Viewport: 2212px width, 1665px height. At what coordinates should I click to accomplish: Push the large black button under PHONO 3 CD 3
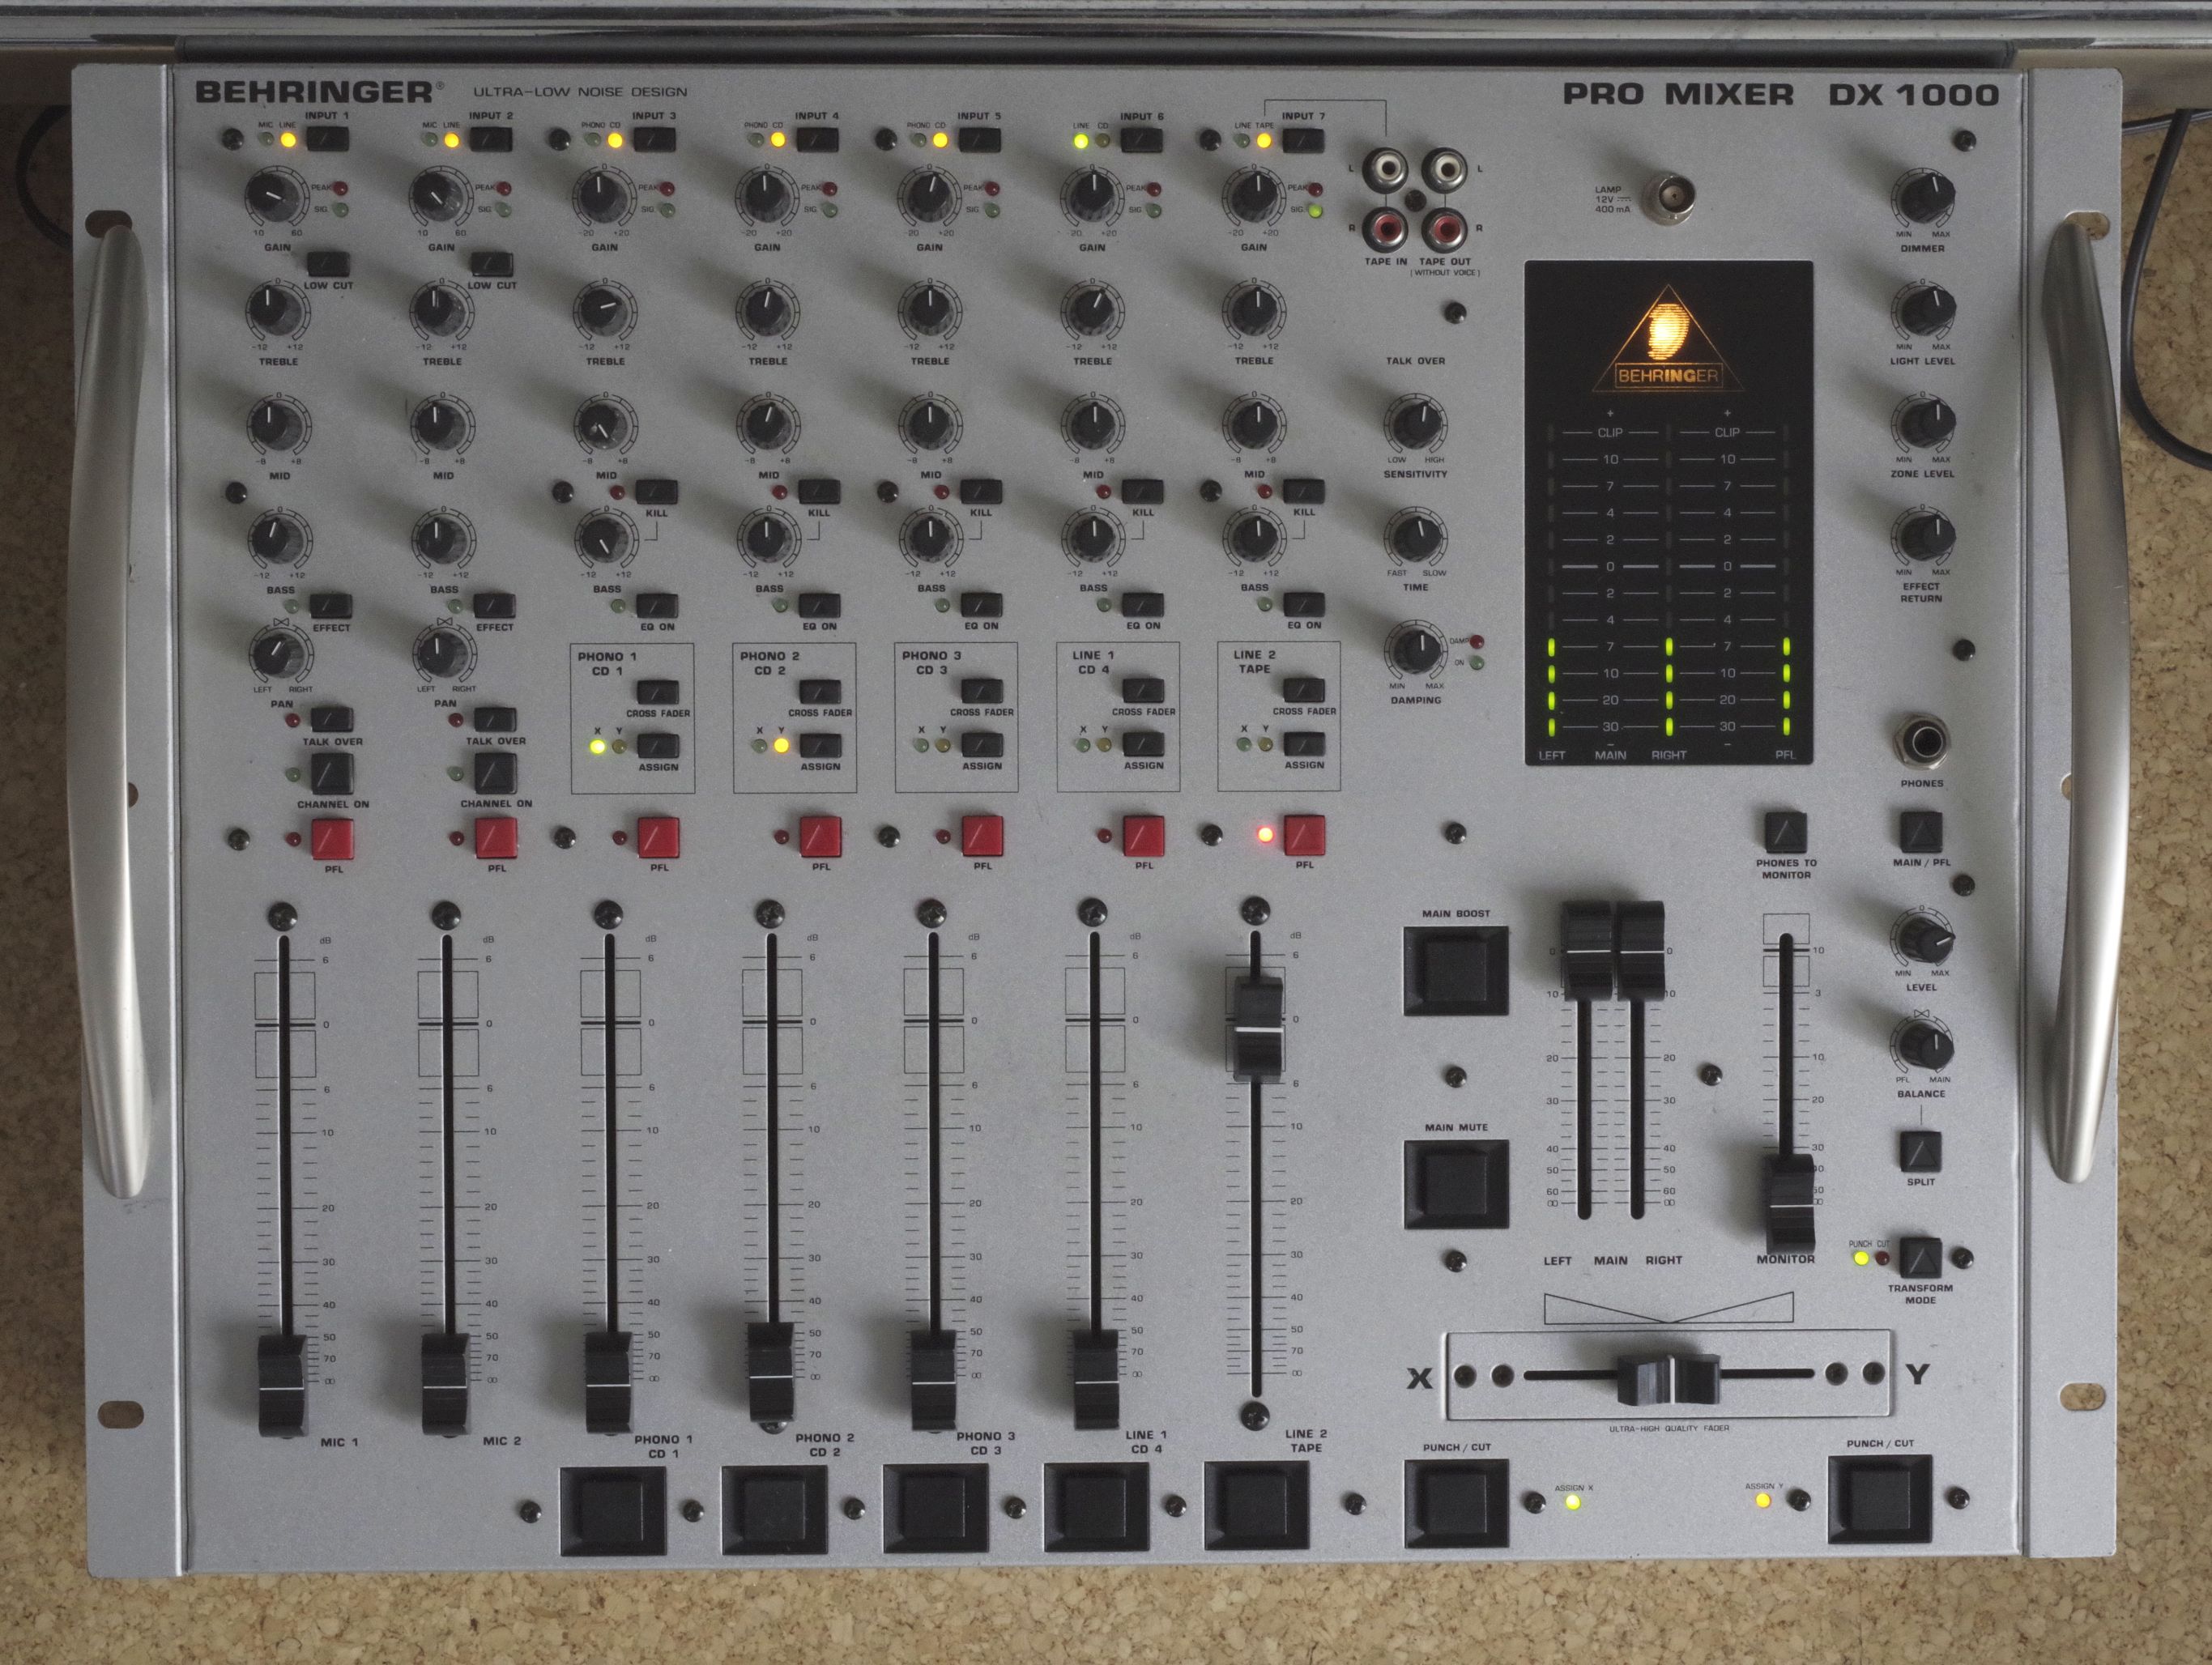click(x=935, y=1509)
